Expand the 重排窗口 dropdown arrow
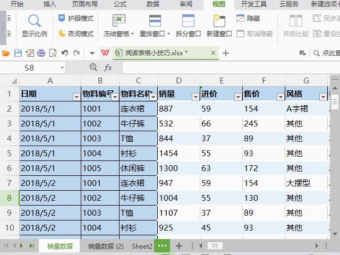Viewport: 340px width, 255px height. (168, 34)
